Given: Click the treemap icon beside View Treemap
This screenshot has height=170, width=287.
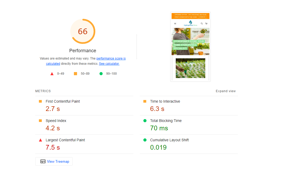Looking at the screenshot, I should point(43,161).
